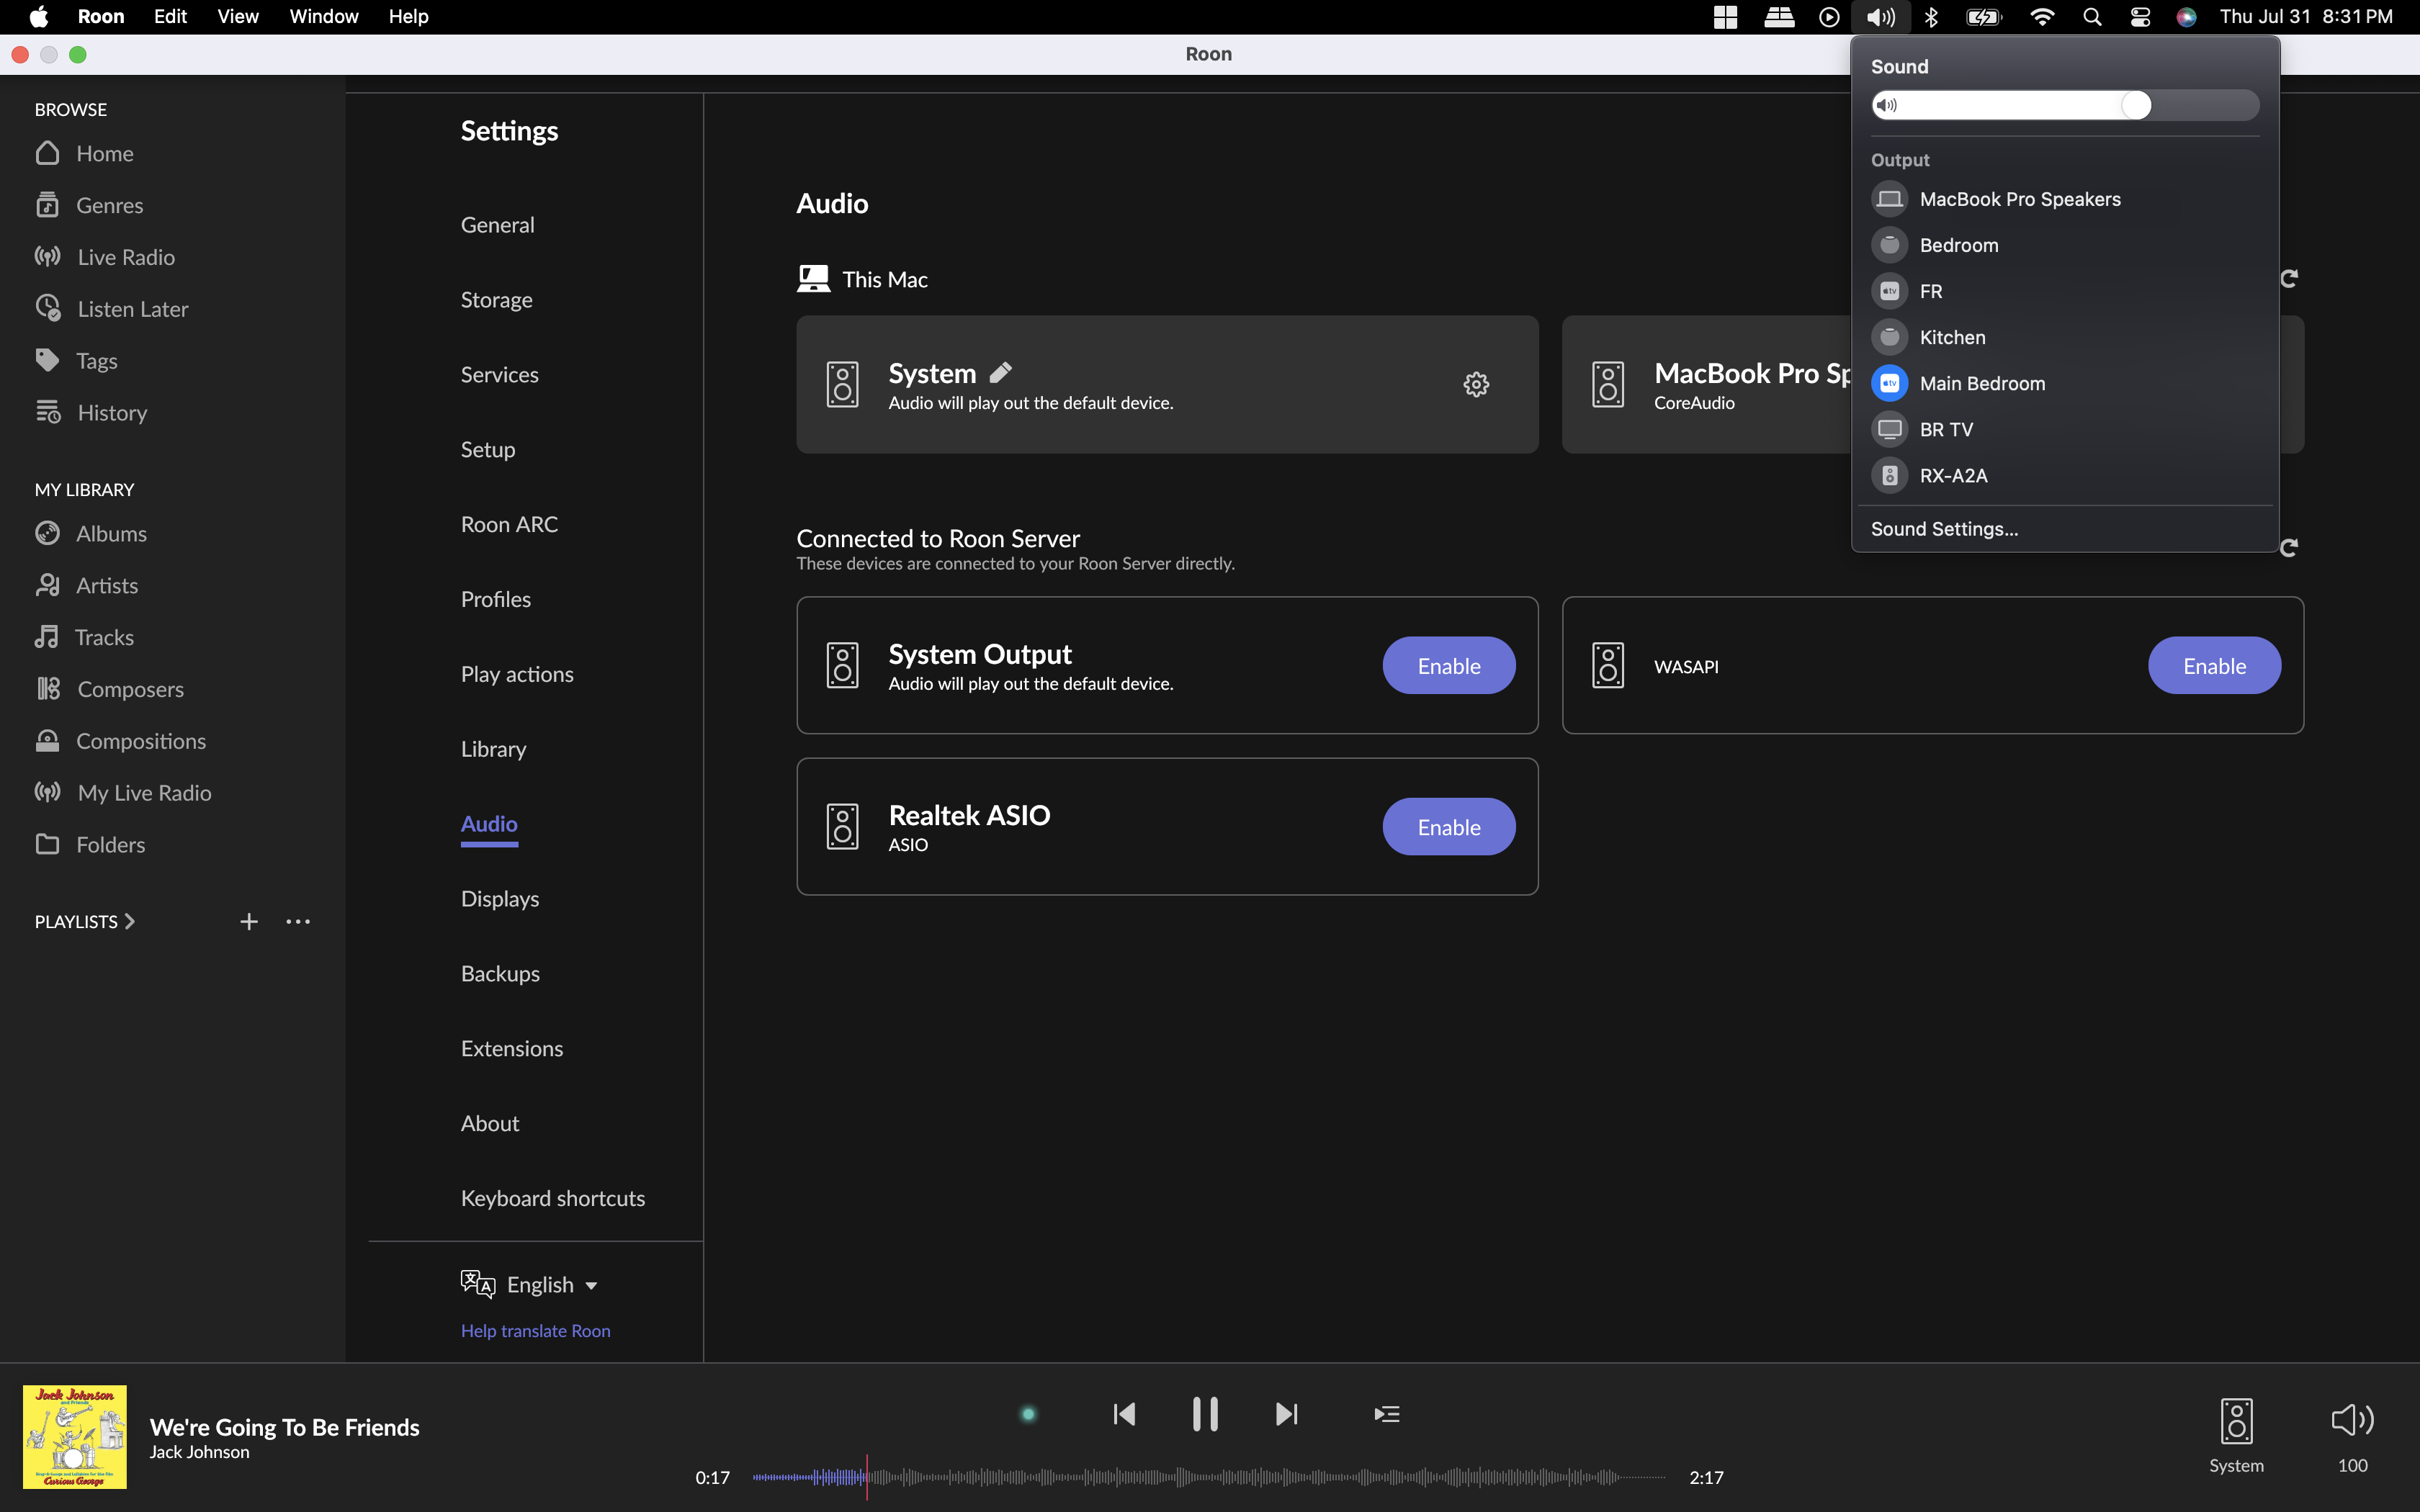Screen dimensions: 2420x1512
Task: Open the Listen Later list
Action: (x=111, y=309)
